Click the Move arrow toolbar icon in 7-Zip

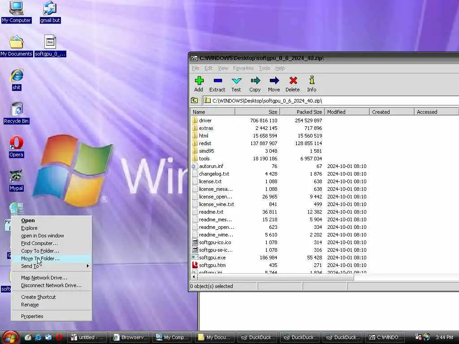(x=274, y=81)
